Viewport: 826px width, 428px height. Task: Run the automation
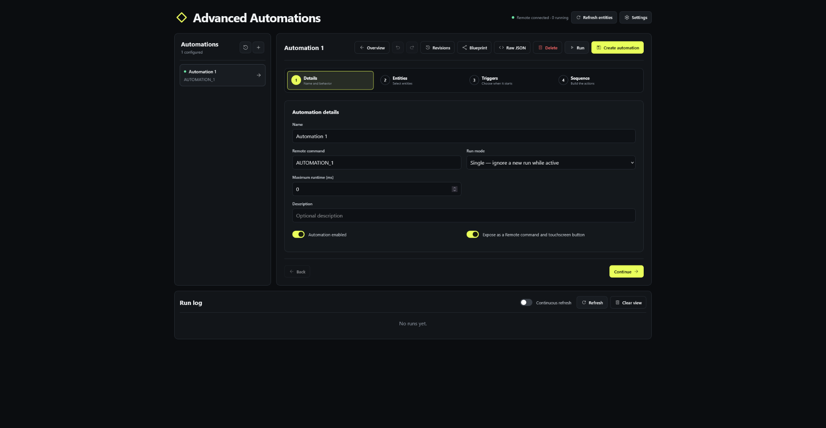pos(577,48)
